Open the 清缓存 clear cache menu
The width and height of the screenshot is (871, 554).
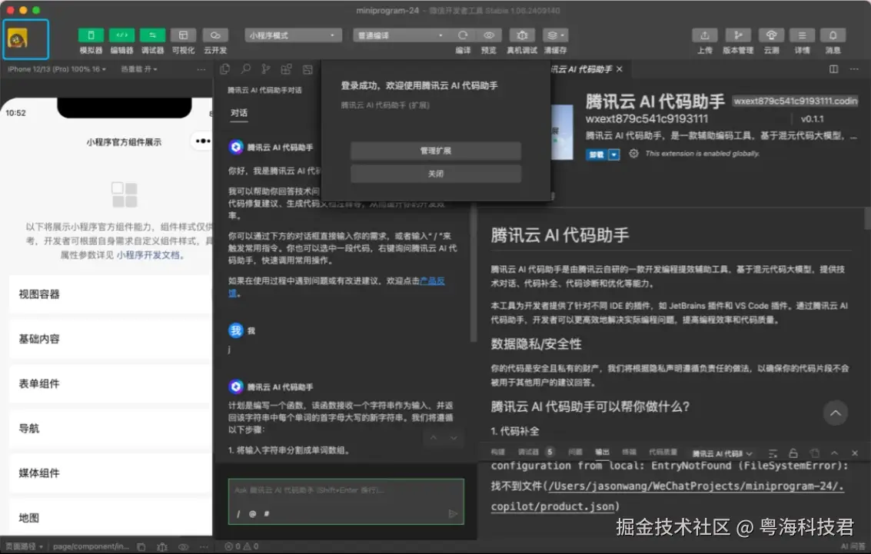pos(555,35)
